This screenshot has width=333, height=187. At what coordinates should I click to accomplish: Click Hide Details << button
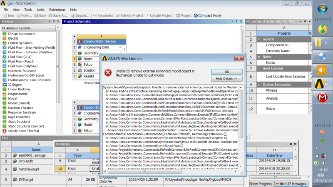tap(227, 79)
